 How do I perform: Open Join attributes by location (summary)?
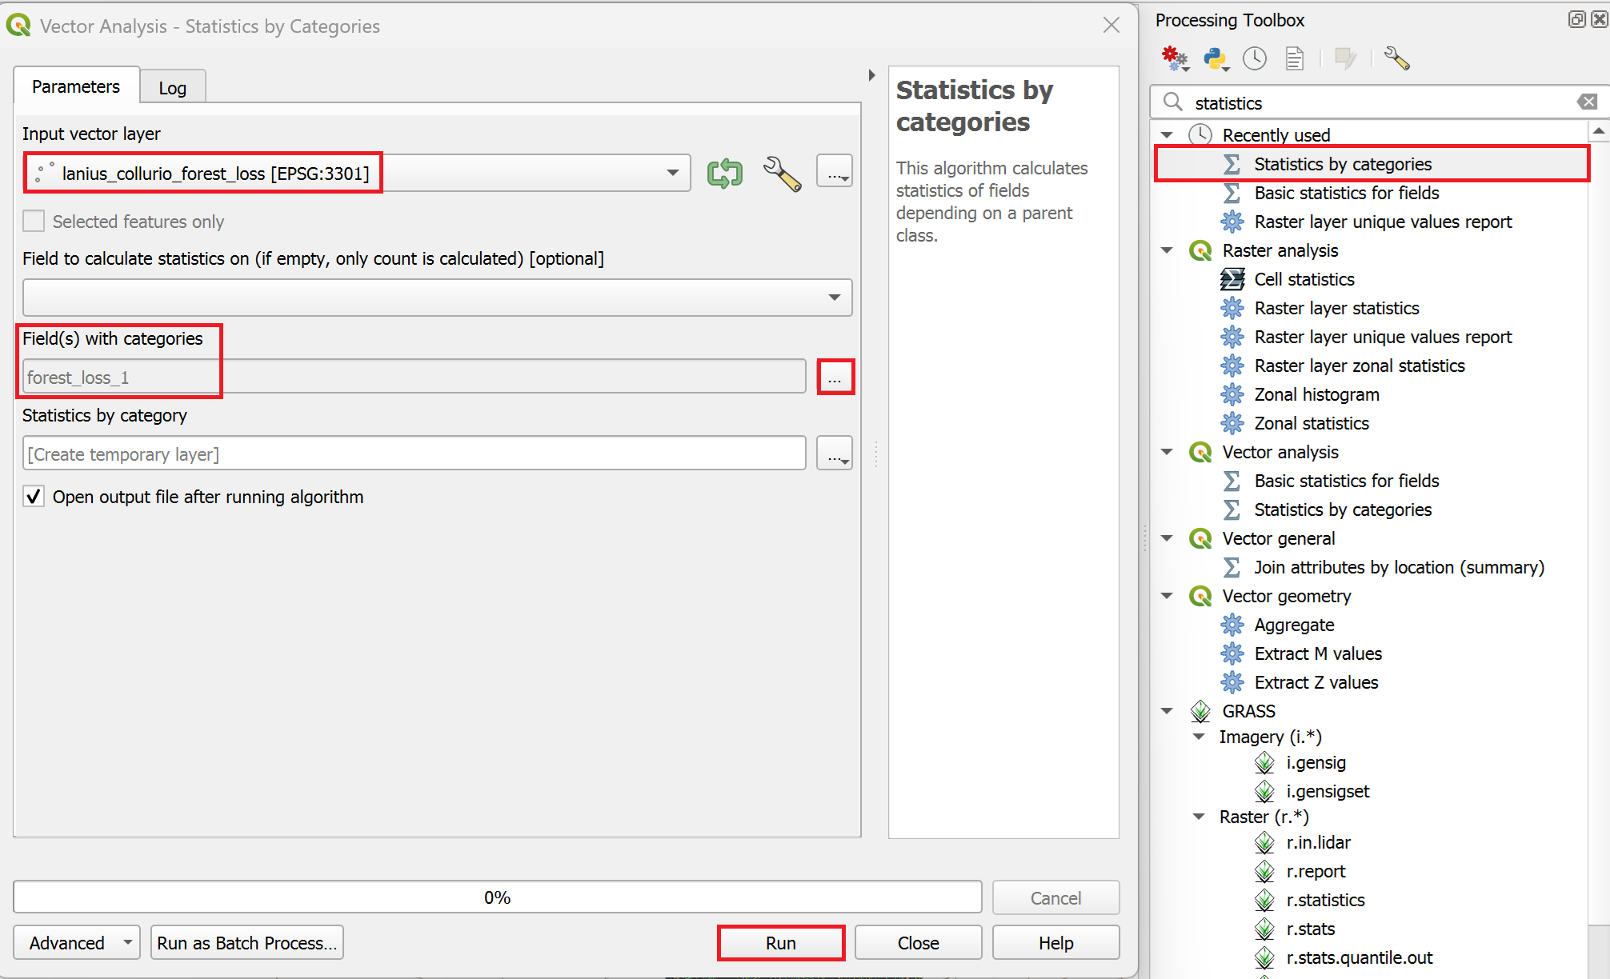1399,567
